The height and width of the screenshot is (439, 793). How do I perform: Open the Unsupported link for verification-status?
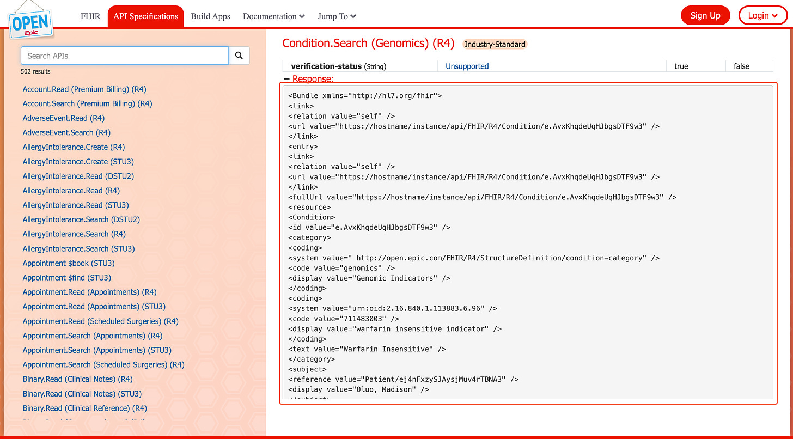coord(467,66)
